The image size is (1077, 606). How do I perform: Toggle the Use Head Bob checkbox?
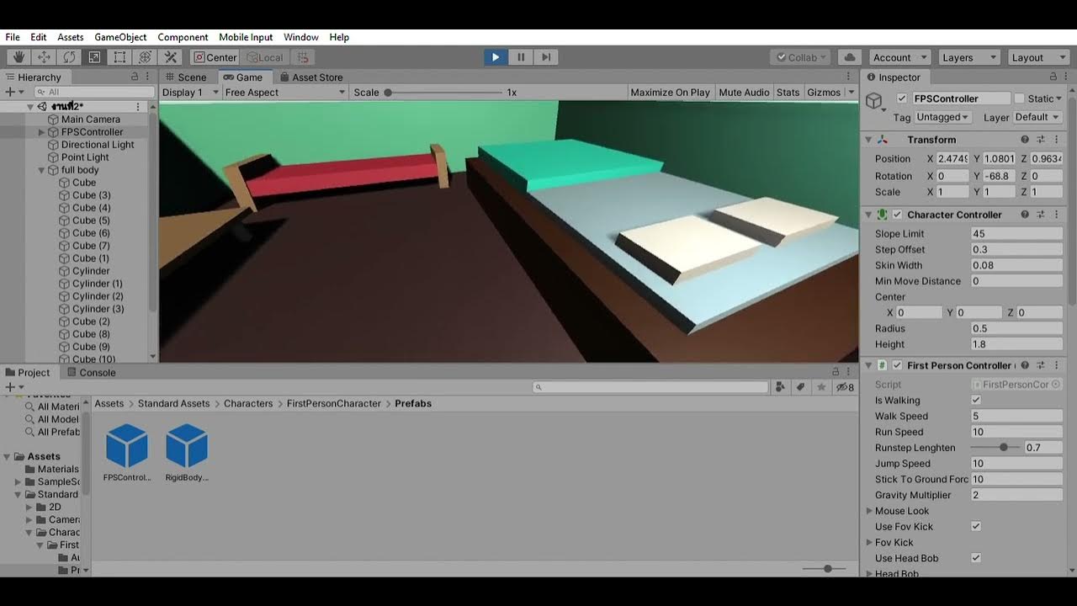click(976, 558)
